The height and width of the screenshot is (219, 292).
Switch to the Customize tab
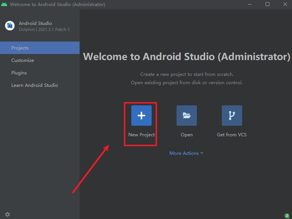click(x=23, y=60)
